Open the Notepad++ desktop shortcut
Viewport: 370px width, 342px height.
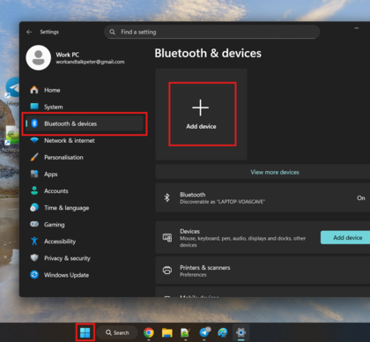click(x=11, y=138)
